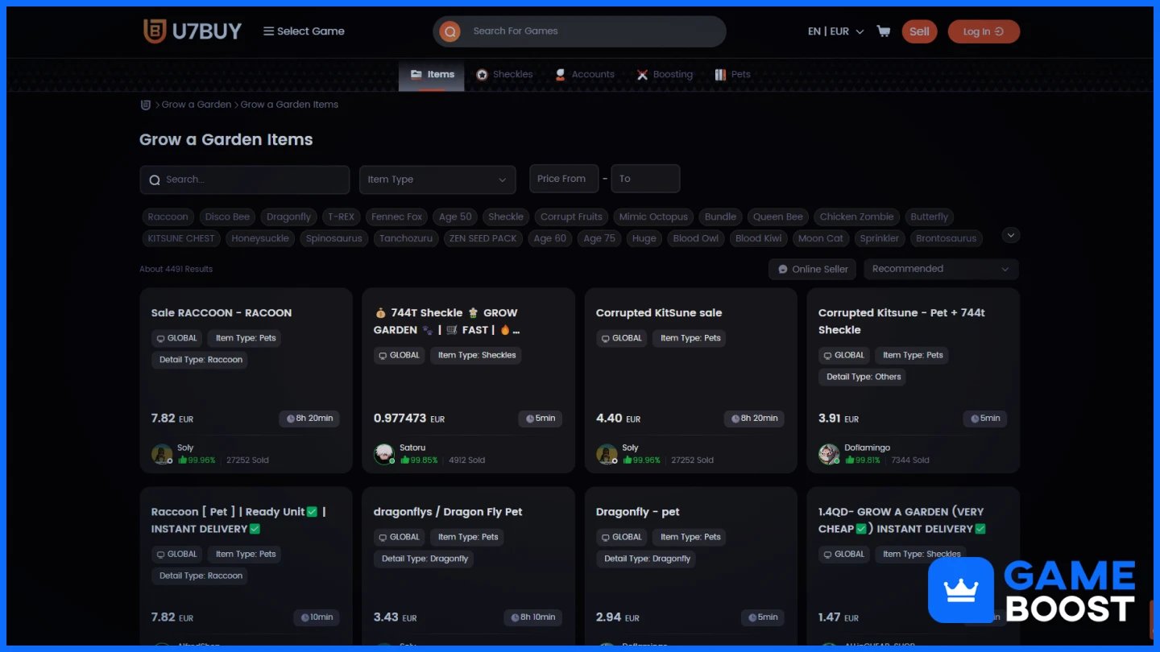
Task: Click the Log In button
Action: pyautogui.click(x=984, y=31)
